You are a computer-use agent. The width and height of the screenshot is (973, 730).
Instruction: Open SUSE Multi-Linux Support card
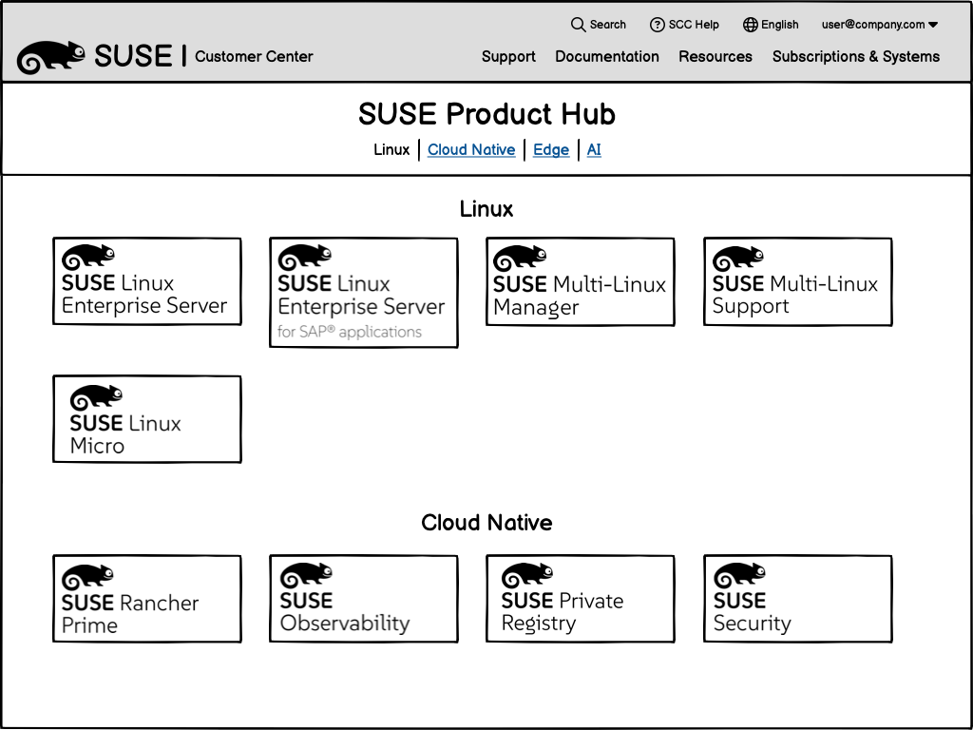(x=798, y=281)
